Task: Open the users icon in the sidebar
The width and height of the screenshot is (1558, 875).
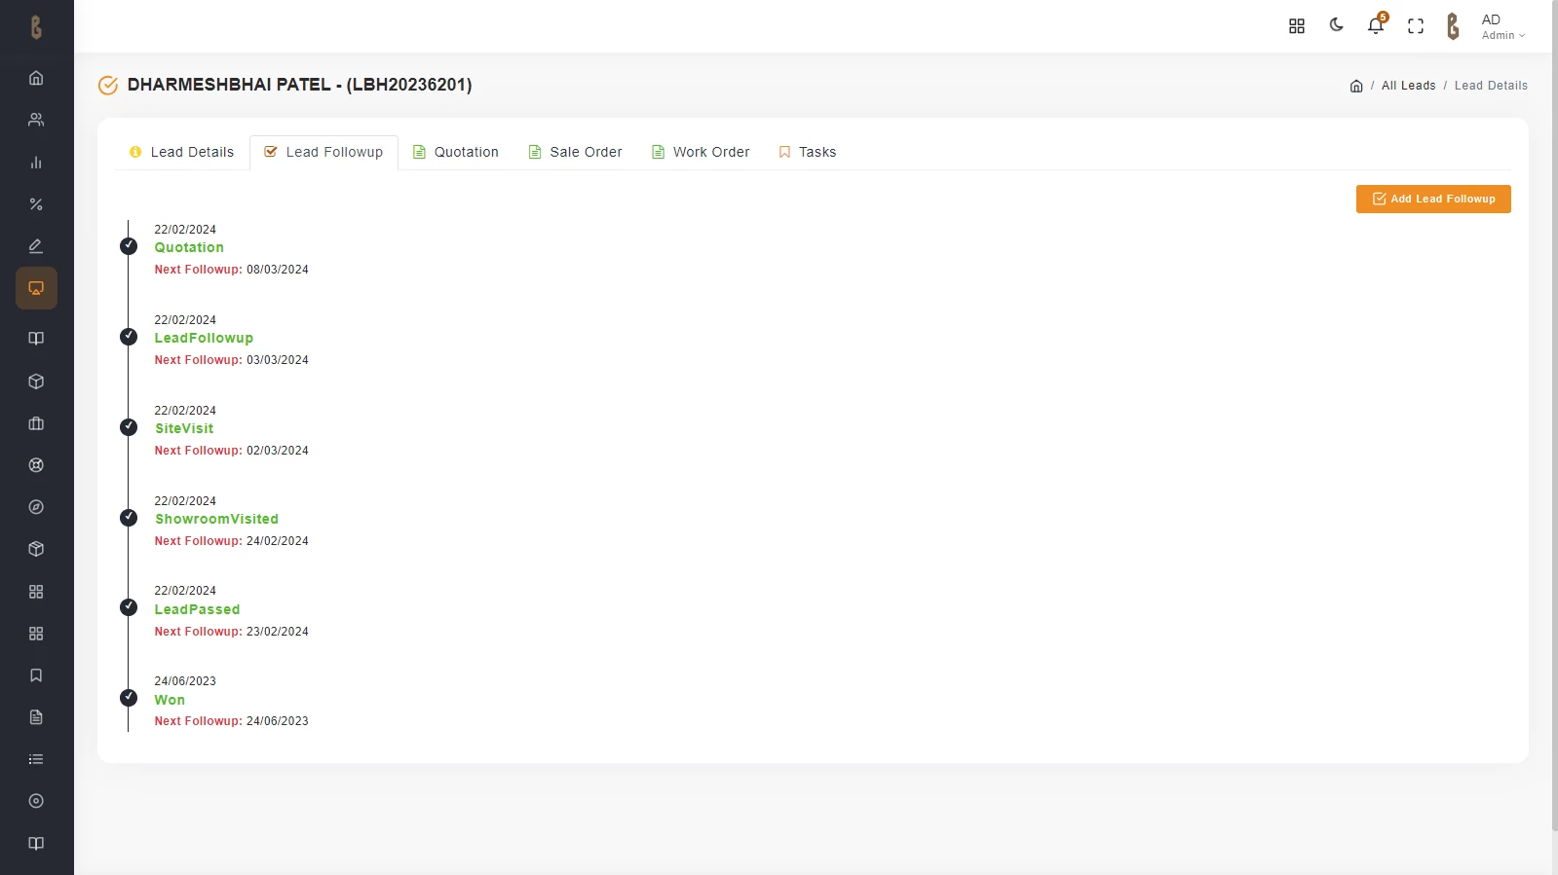Action: tap(36, 120)
